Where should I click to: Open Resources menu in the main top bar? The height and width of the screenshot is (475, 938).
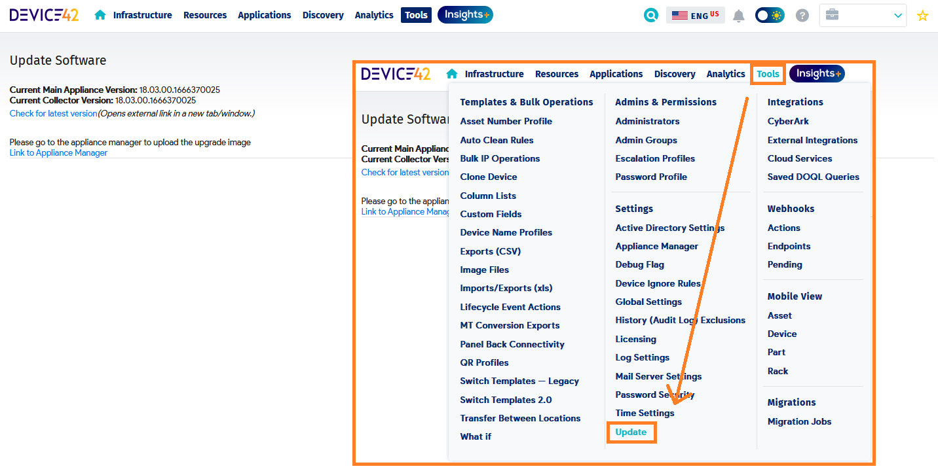coord(205,15)
